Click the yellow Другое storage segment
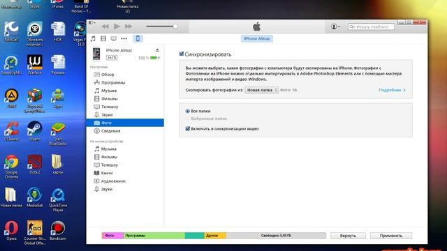447x251 pixels. click(215, 236)
